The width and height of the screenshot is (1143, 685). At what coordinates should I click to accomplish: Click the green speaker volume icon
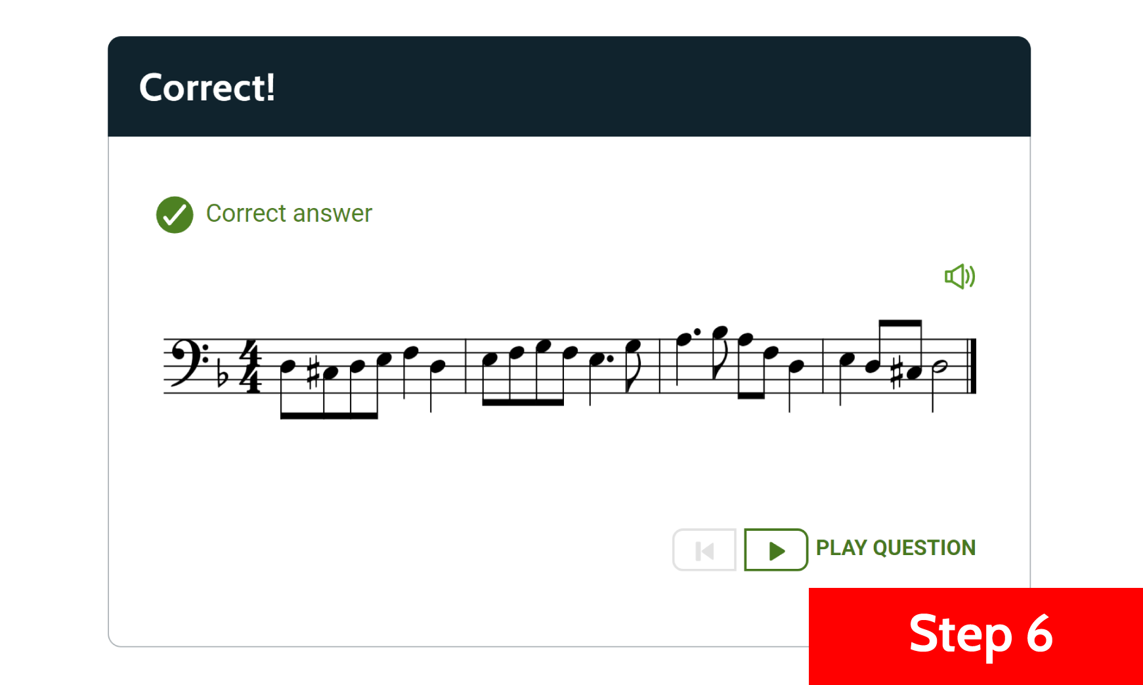point(959,277)
